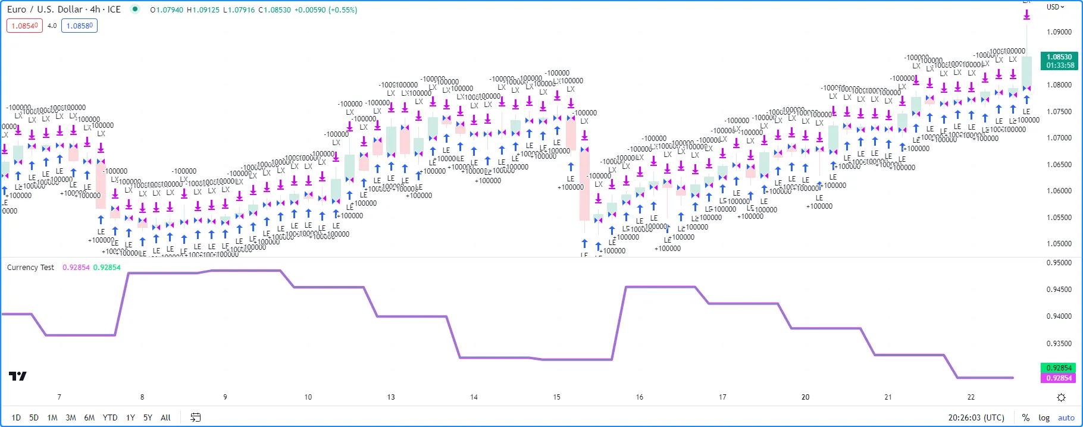Click the magenta 0.92854 price scale label
The width and height of the screenshot is (1083, 427).
click(x=1059, y=378)
